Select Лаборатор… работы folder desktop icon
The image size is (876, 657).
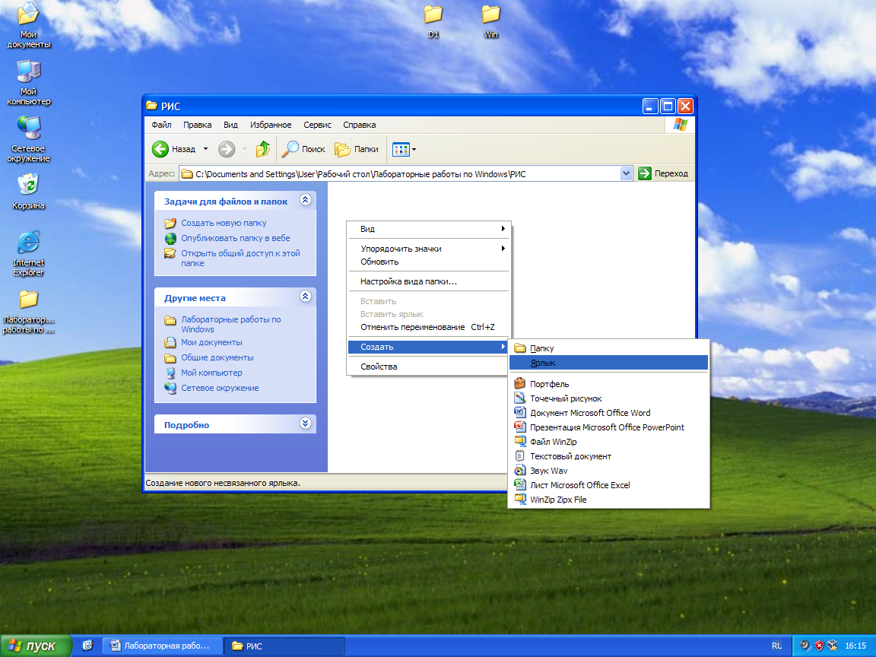pos(28,312)
